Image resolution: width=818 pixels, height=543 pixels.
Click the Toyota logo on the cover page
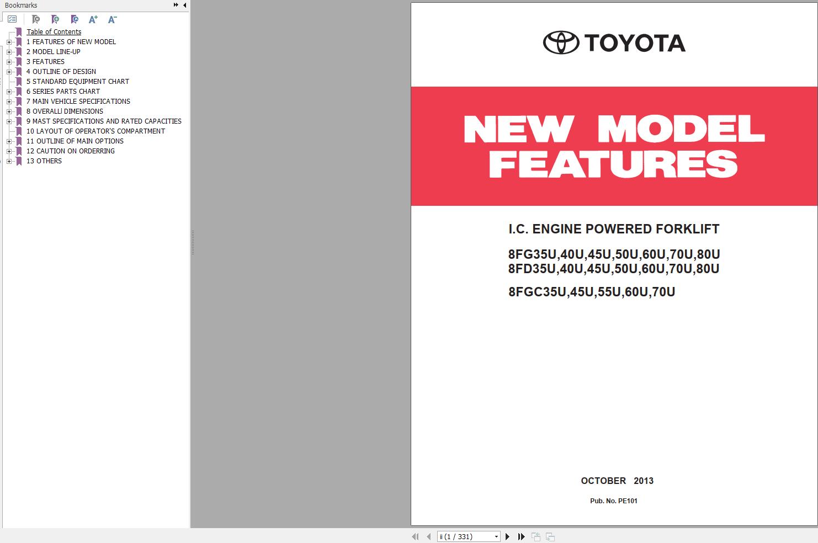(x=614, y=42)
